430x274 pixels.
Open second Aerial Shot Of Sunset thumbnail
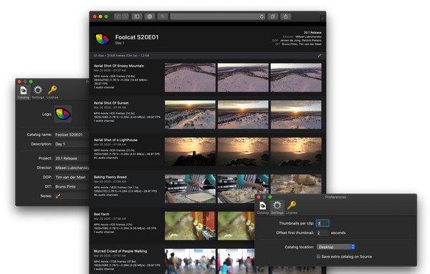coord(243,114)
